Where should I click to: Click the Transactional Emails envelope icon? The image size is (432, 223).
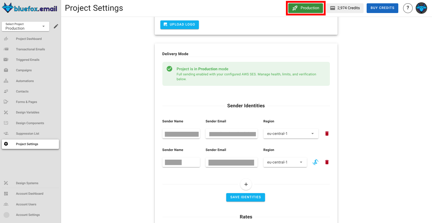click(6, 49)
